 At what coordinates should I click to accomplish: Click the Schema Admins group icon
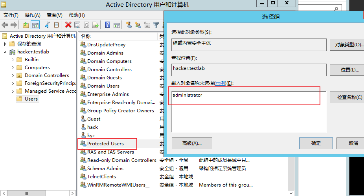tap(83, 168)
